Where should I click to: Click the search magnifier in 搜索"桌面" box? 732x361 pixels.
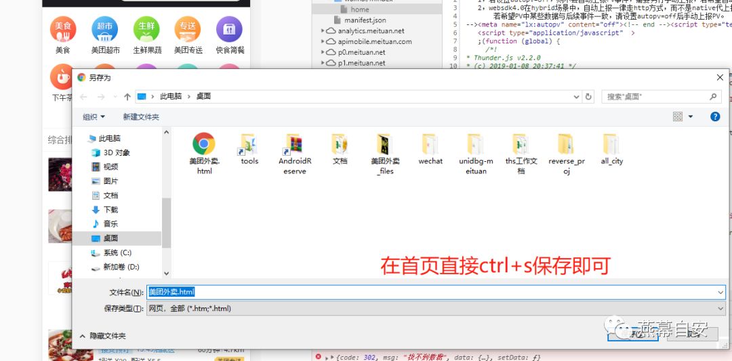(713, 97)
